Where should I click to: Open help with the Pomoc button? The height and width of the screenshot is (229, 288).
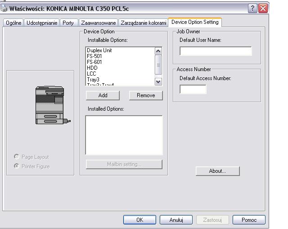click(x=249, y=220)
